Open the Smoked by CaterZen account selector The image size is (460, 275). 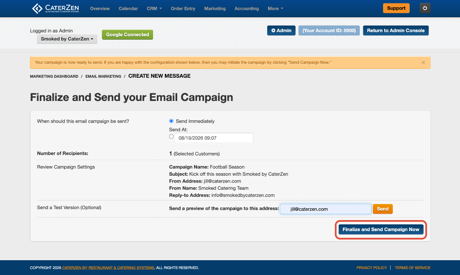[x=67, y=39]
